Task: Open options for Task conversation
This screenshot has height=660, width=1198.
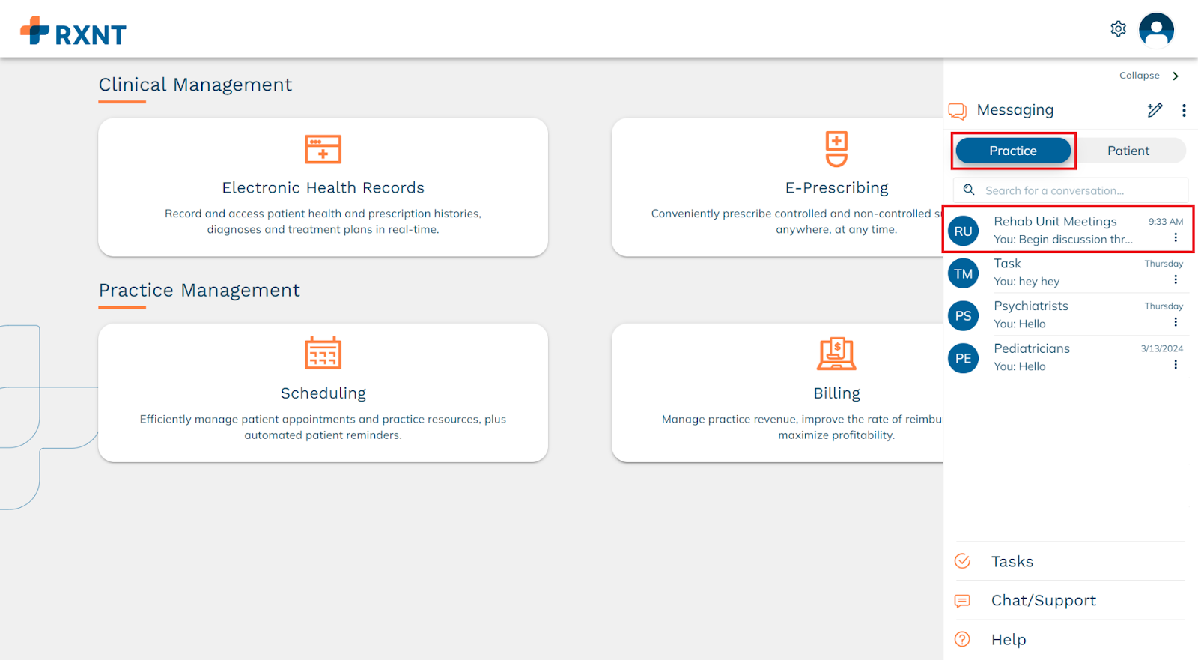Action: (x=1176, y=279)
